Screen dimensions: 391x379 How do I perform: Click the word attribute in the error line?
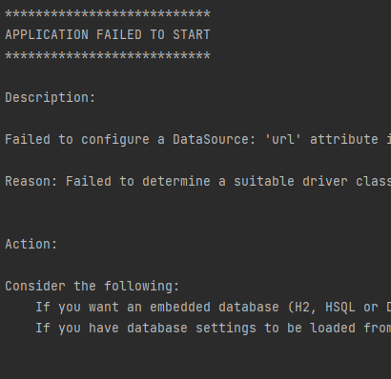pyautogui.click(x=344, y=140)
